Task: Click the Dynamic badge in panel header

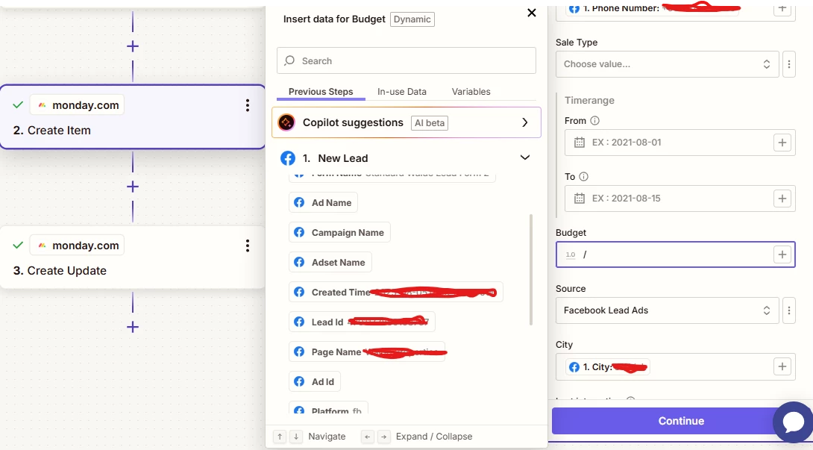Action: [412, 19]
